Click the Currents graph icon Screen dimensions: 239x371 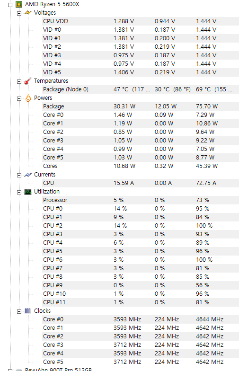click(28, 175)
